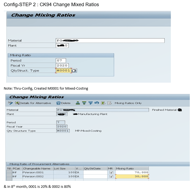The height and width of the screenshot is (191, 193).
Task: Click the change layout icon
Action: [x=109, y=103]
